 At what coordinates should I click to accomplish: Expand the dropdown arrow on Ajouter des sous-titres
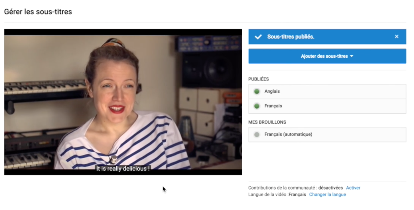[x=352, y=56]
